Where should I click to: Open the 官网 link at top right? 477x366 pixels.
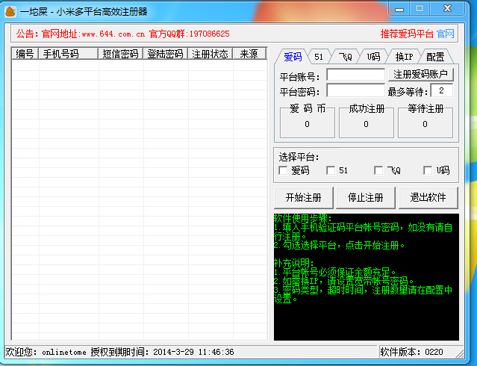point(446,34)
